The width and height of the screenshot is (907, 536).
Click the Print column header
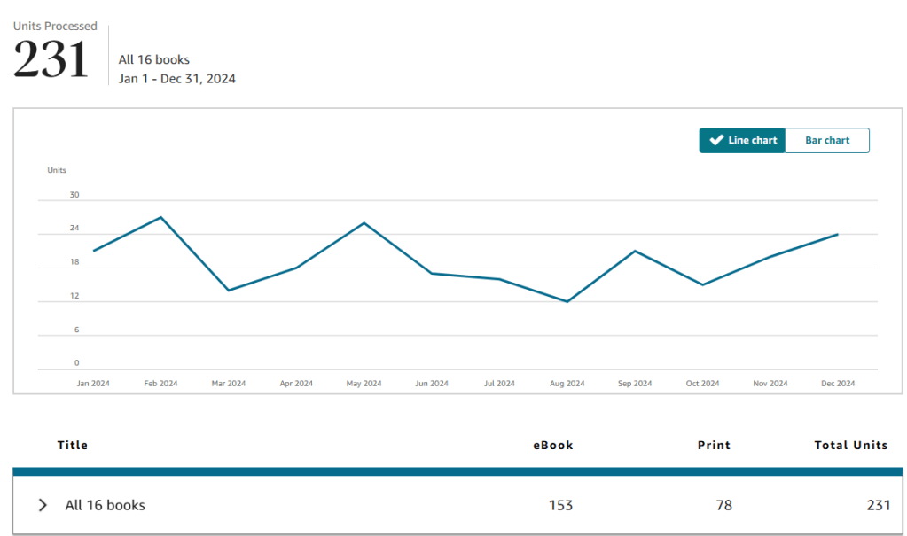pos(714,445)
